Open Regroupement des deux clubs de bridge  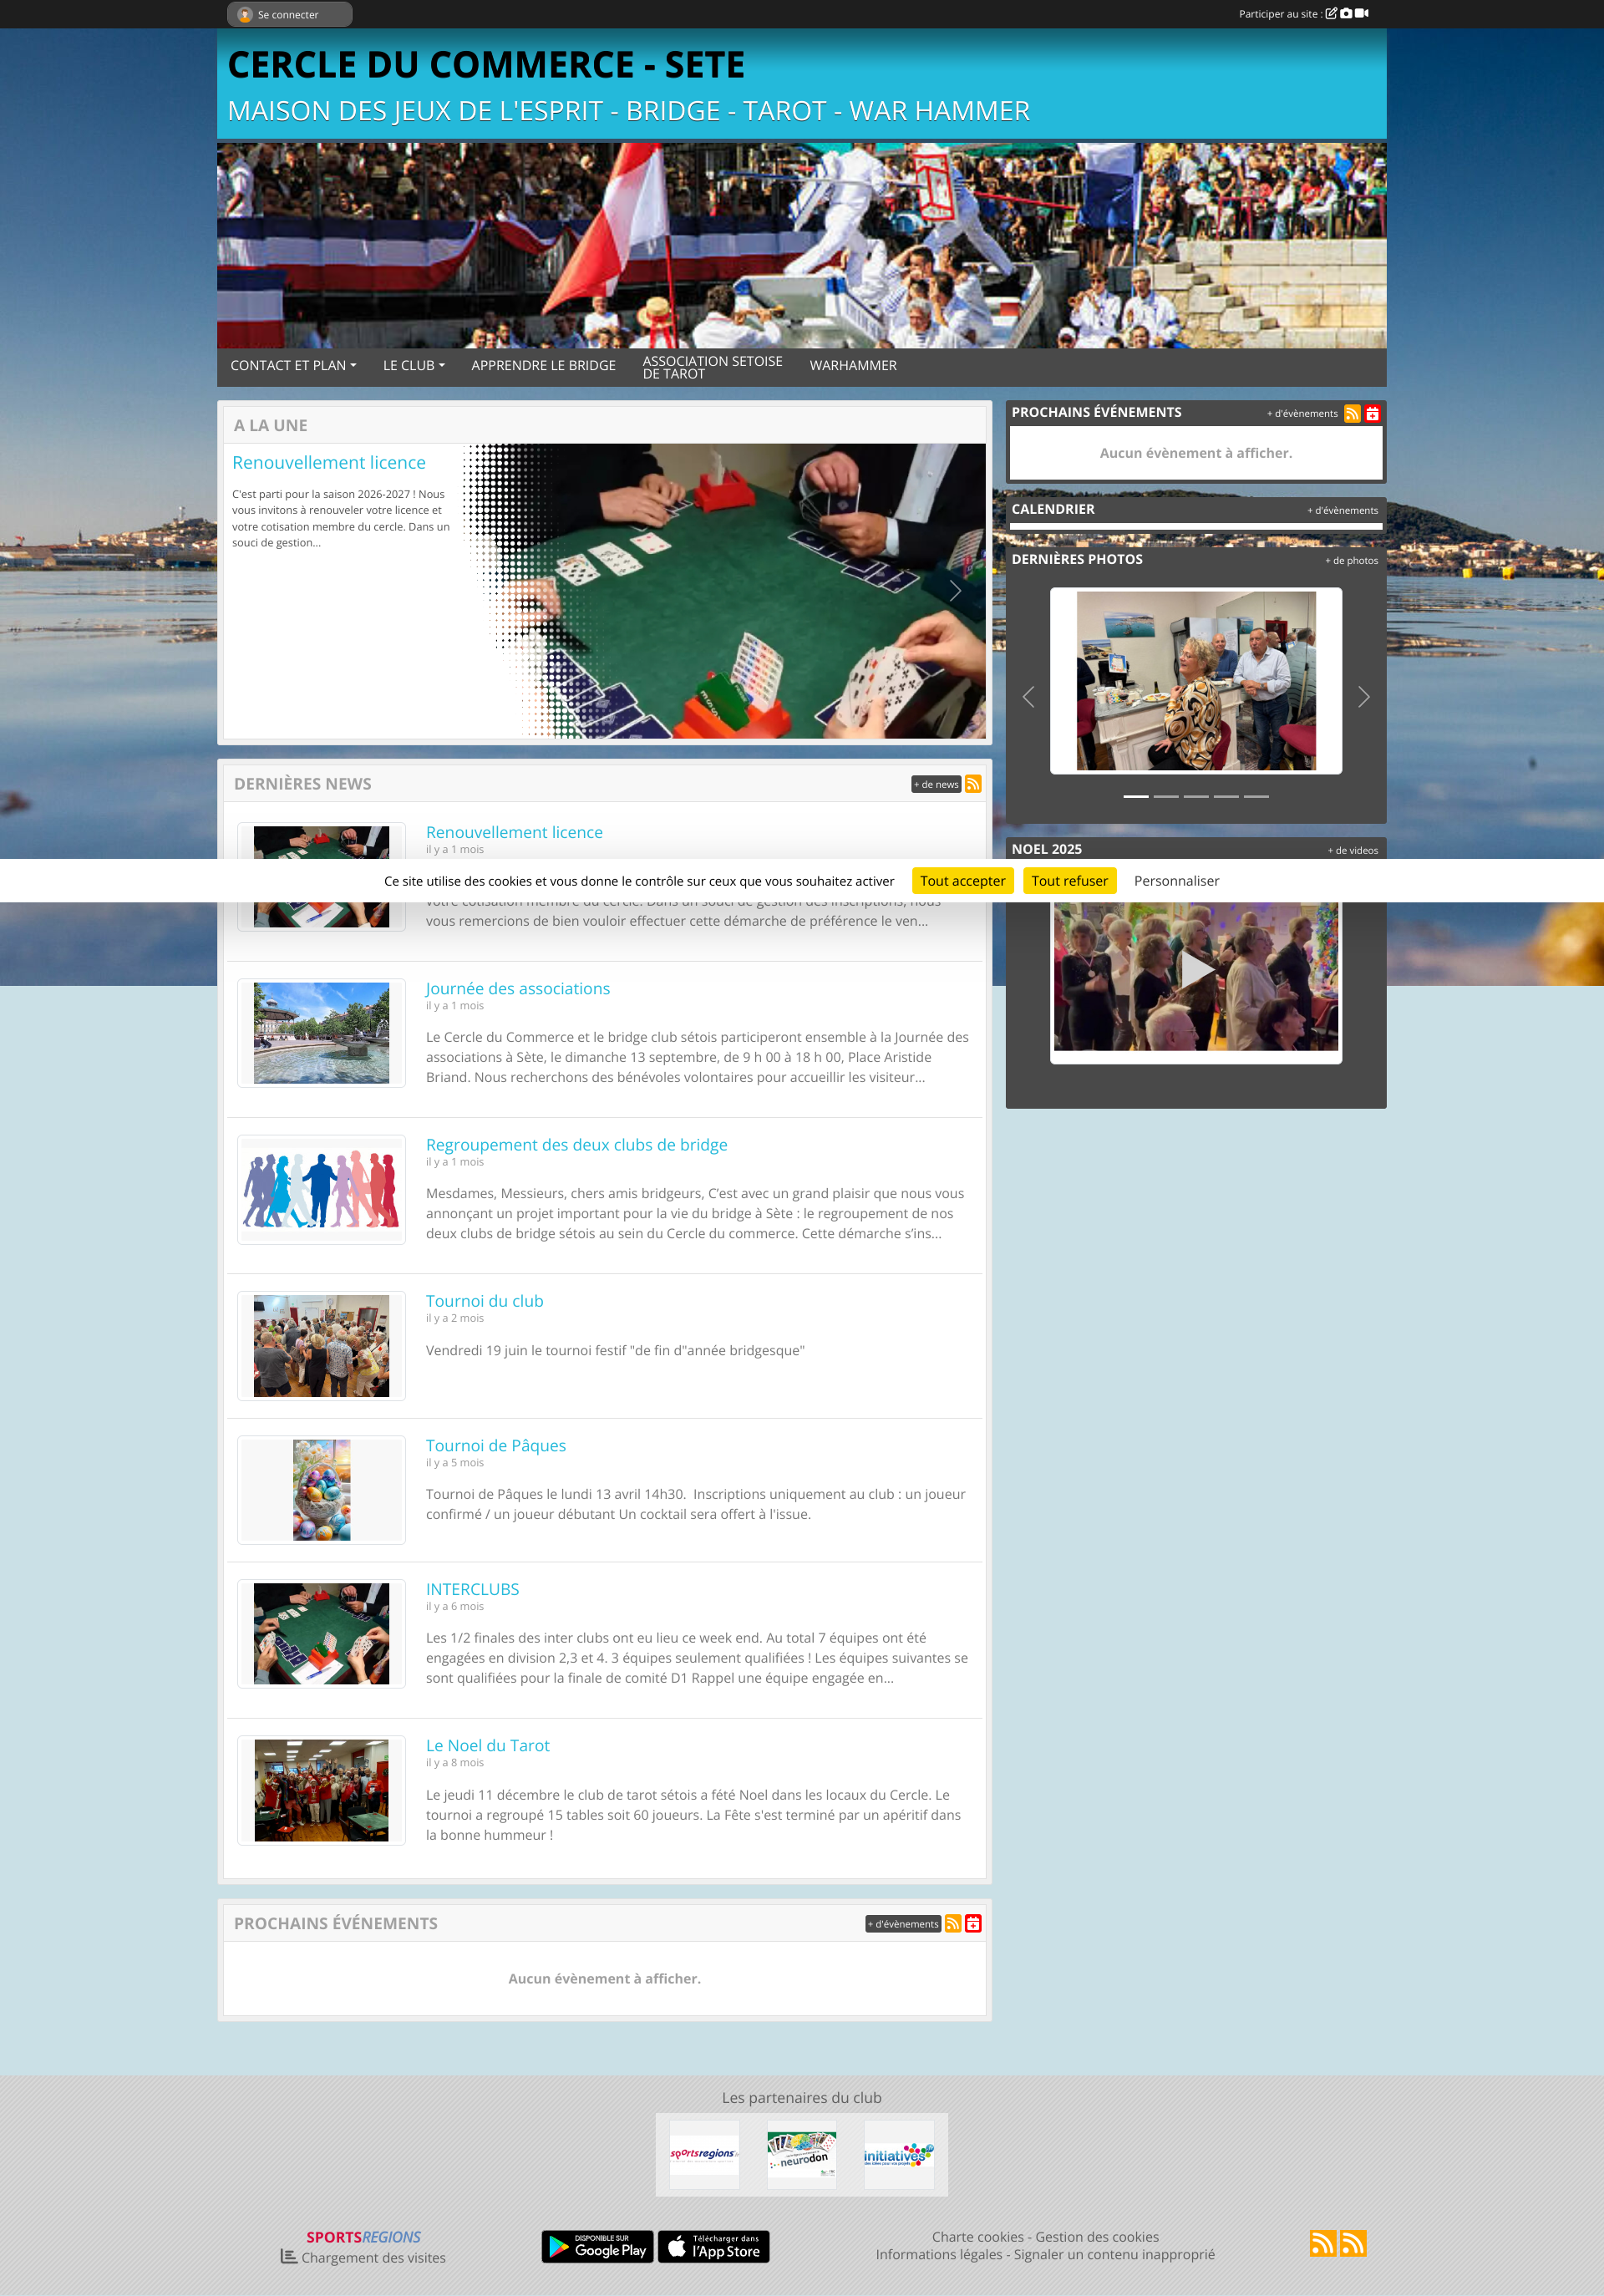tap(576, 1144)
